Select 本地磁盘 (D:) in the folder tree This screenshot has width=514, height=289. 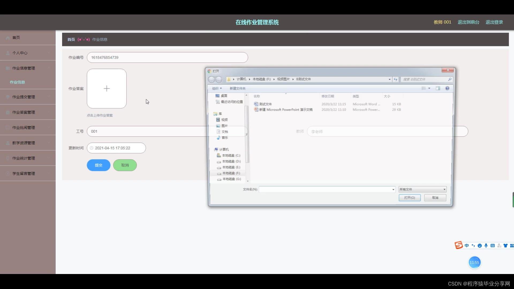click(231, 161)
